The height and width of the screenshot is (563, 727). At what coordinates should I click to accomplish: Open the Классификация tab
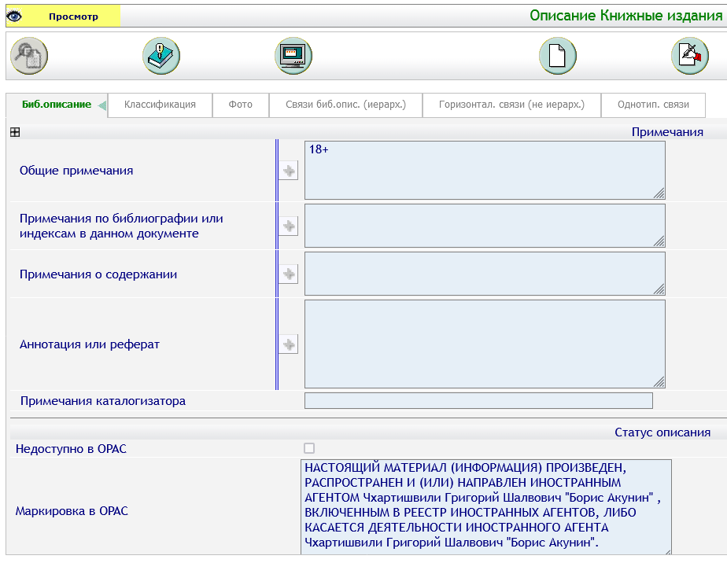[160, 105]
